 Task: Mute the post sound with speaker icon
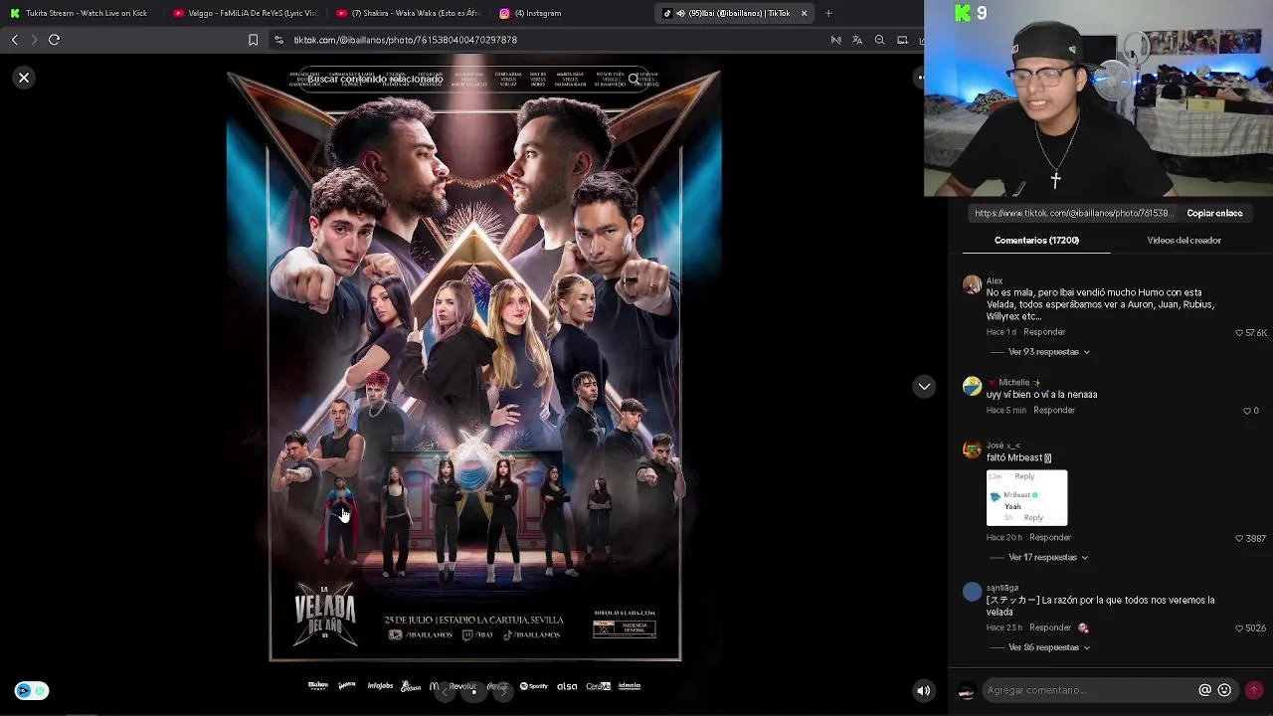click(924, 691)
